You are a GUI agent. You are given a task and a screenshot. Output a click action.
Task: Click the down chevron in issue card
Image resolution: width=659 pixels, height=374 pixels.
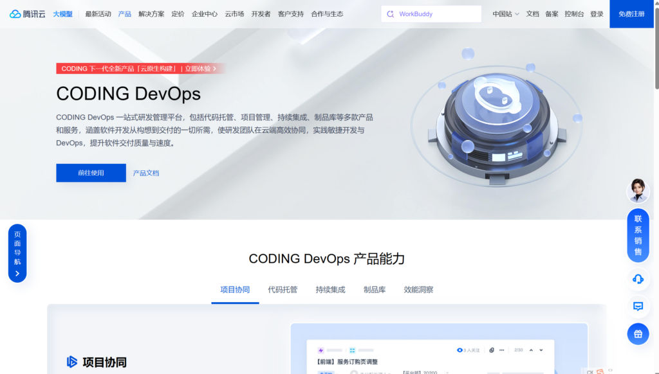pyautogui.click(x=541, y=350)
